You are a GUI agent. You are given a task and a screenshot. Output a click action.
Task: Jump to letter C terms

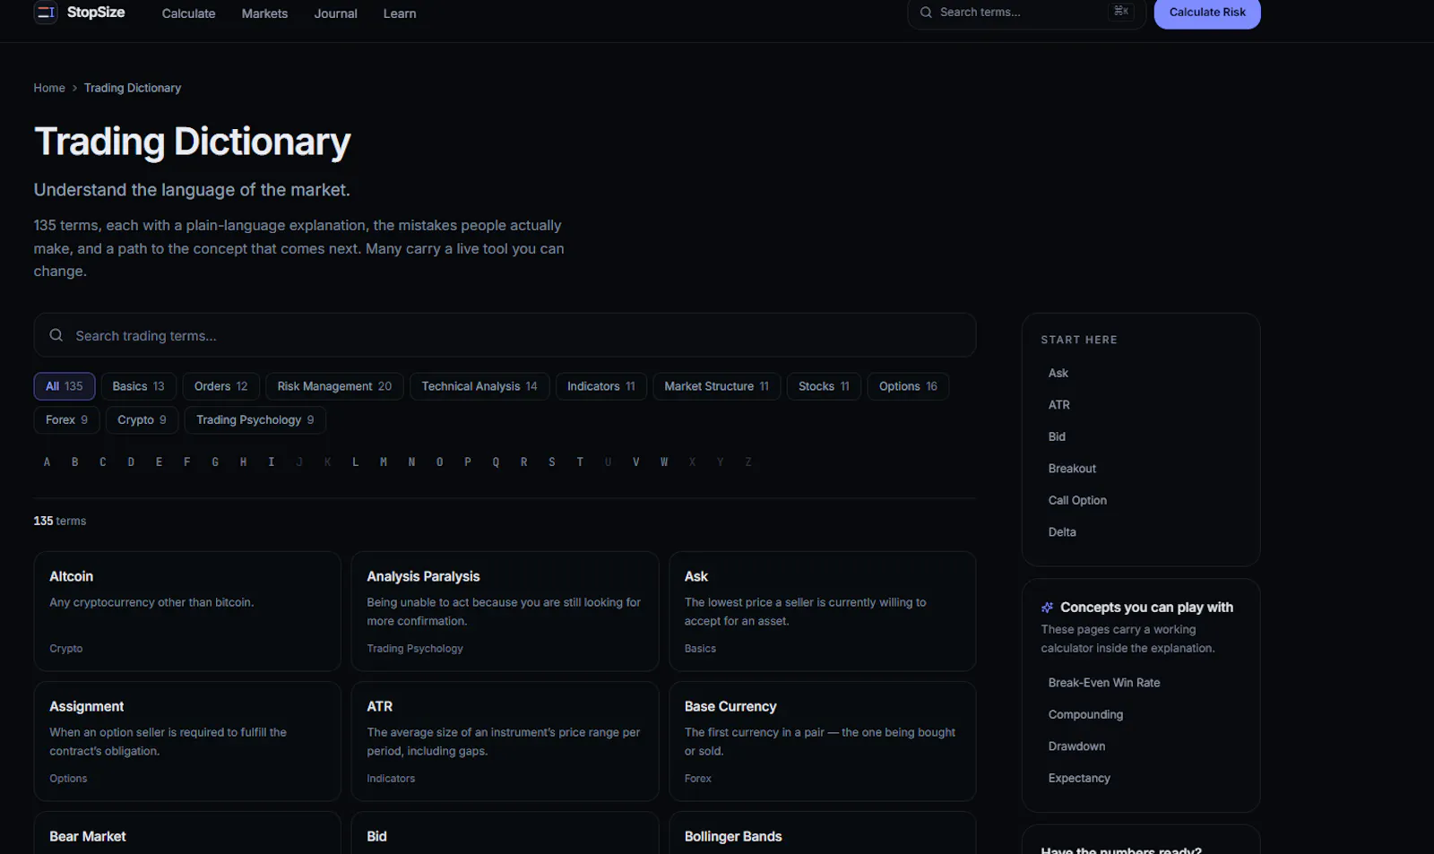point(103,462)
